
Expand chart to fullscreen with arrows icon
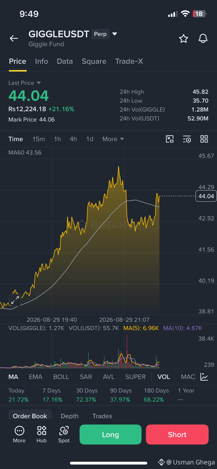pyautogui.click(x=15, y=300)
